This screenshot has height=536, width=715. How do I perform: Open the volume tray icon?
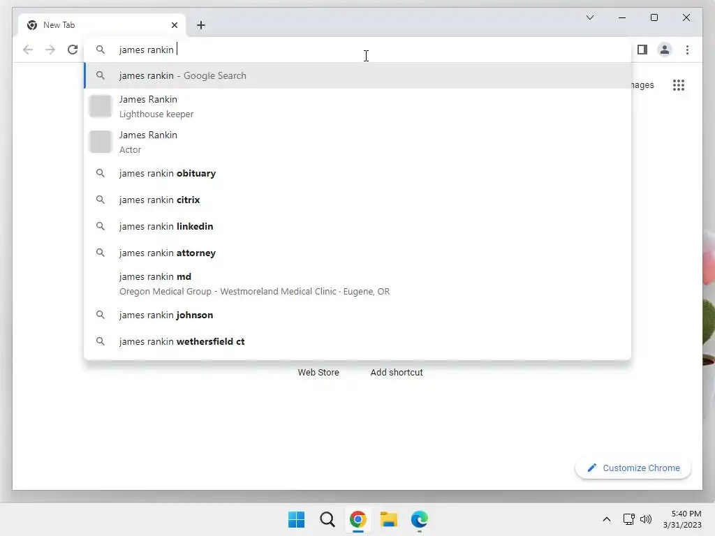click(x=646, y=519)
